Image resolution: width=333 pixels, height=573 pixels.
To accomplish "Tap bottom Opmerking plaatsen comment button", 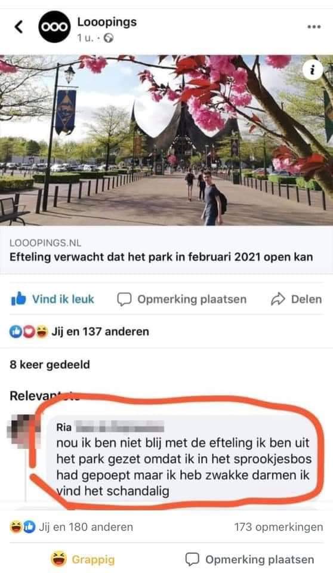I will pos(249,559).
